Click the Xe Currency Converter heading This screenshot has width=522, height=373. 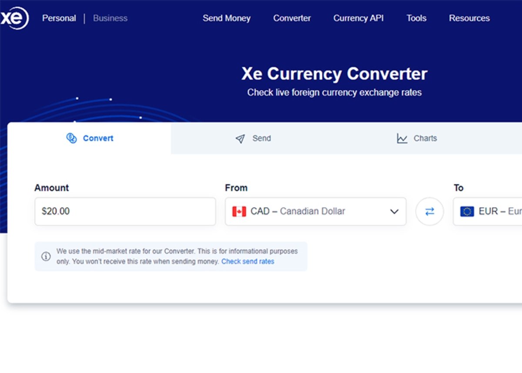pos(335,74)
